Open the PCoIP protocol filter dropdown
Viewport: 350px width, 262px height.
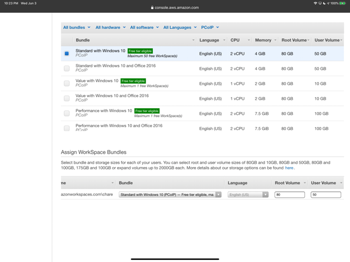coord(210,27)
